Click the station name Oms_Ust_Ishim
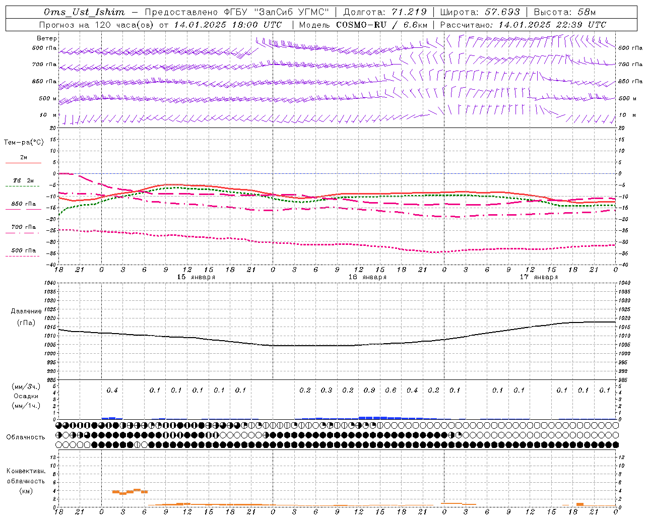 point(84,12)
